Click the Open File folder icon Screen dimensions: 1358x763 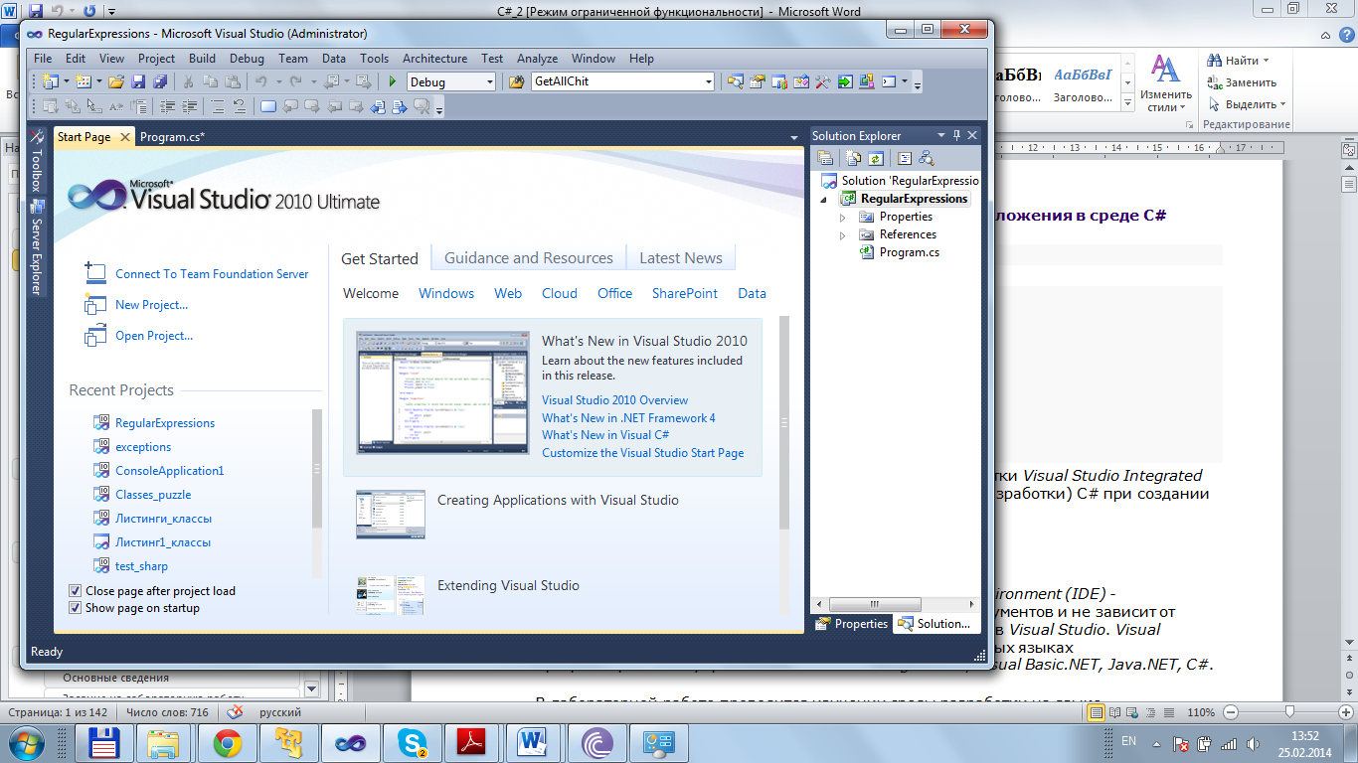[116, 81]
